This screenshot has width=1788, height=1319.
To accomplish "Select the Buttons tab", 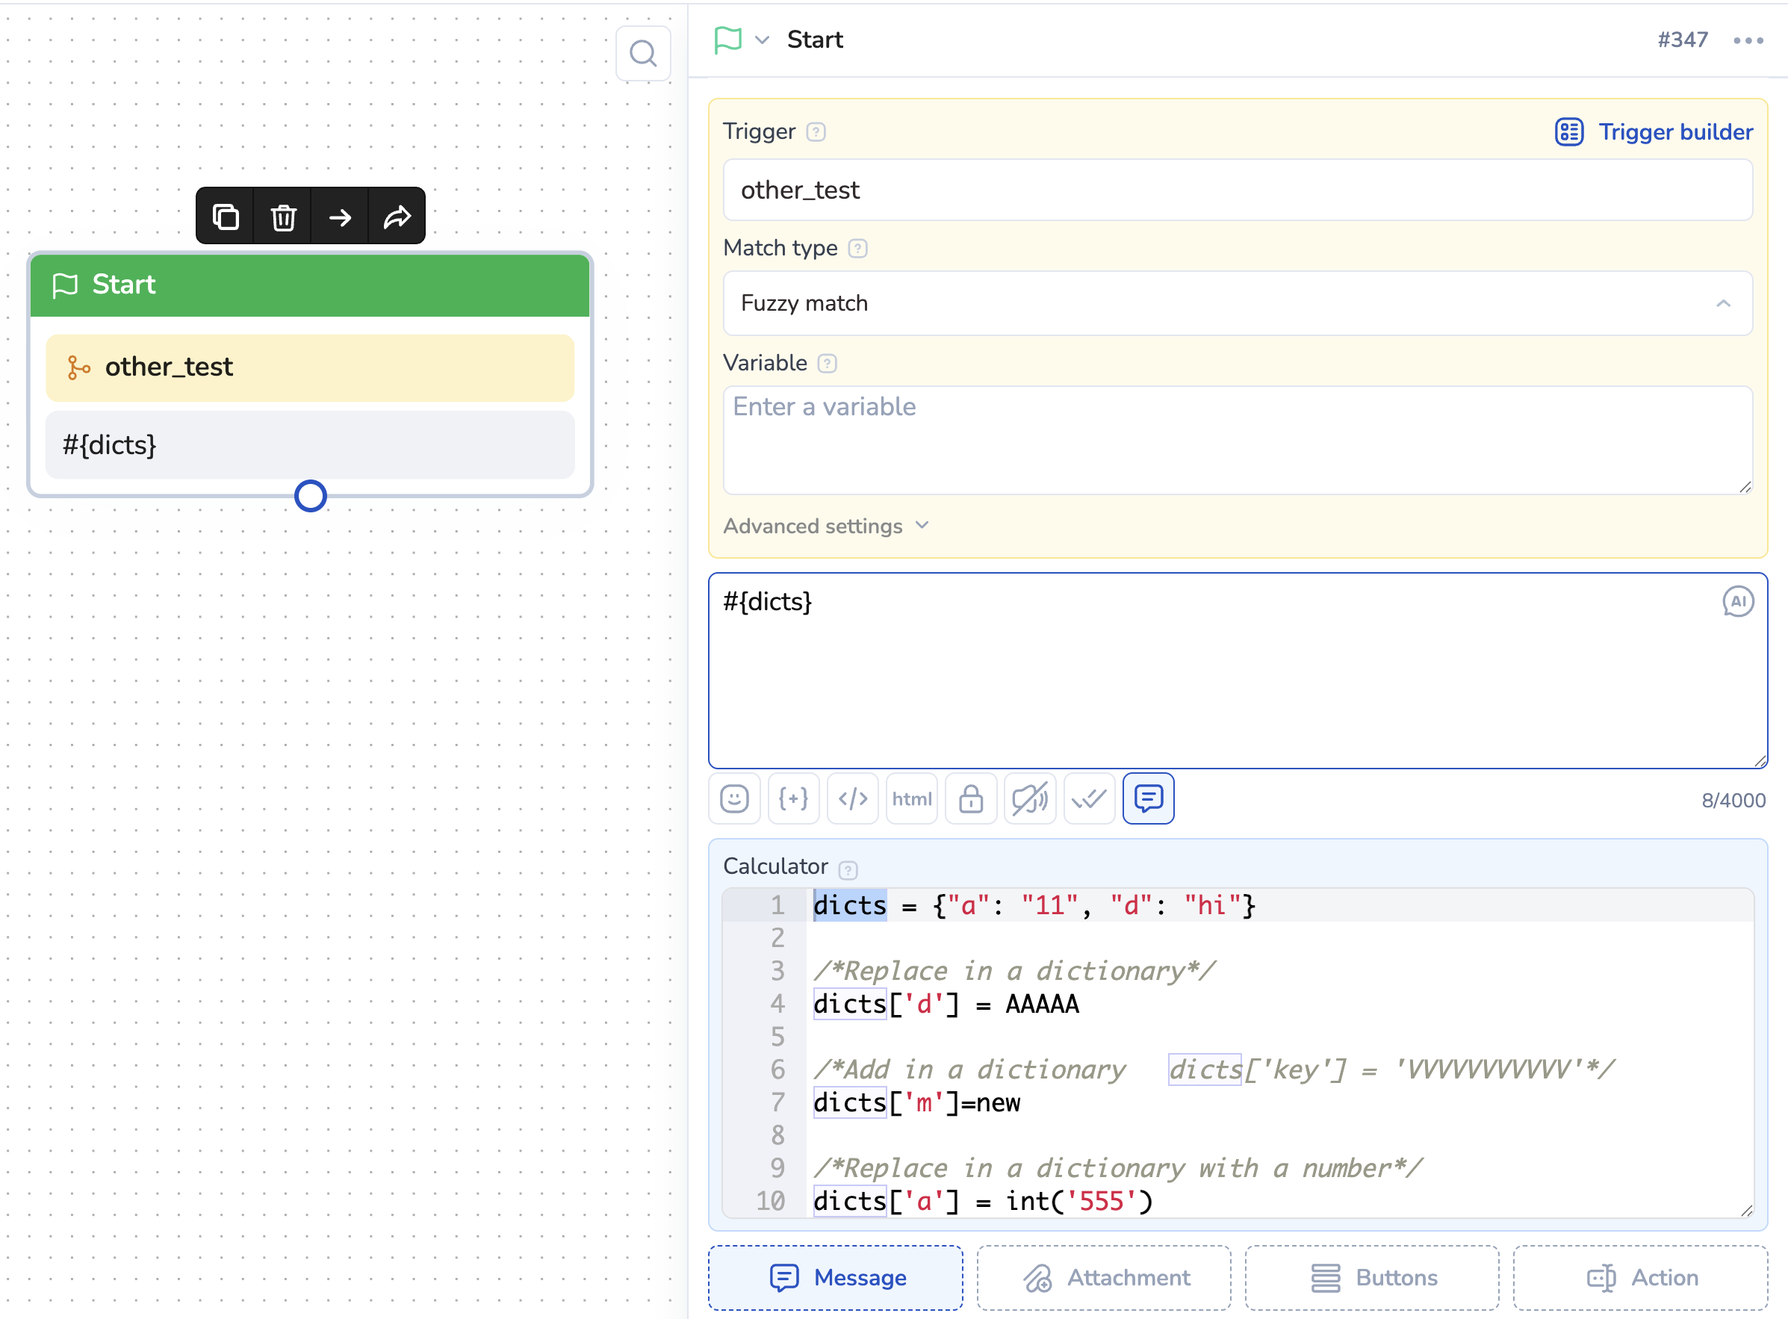I will 1372,1277.
